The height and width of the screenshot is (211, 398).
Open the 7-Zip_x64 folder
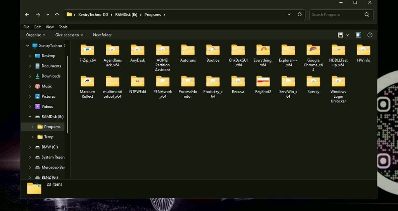[87, 50]
